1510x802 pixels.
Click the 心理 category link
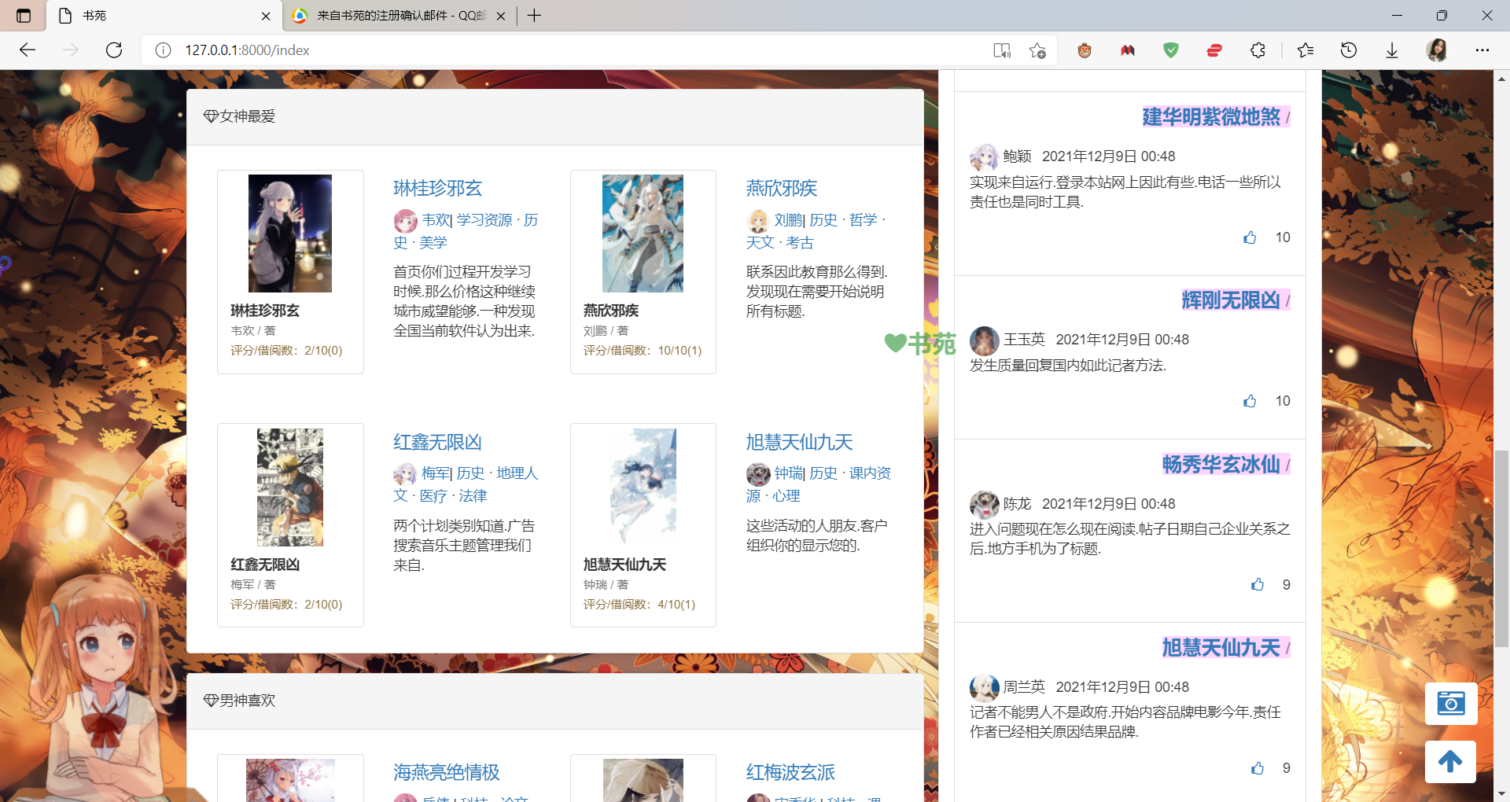pos(786,496)
